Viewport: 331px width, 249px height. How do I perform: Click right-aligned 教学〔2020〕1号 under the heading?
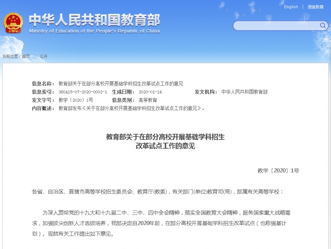pos(278,170)
